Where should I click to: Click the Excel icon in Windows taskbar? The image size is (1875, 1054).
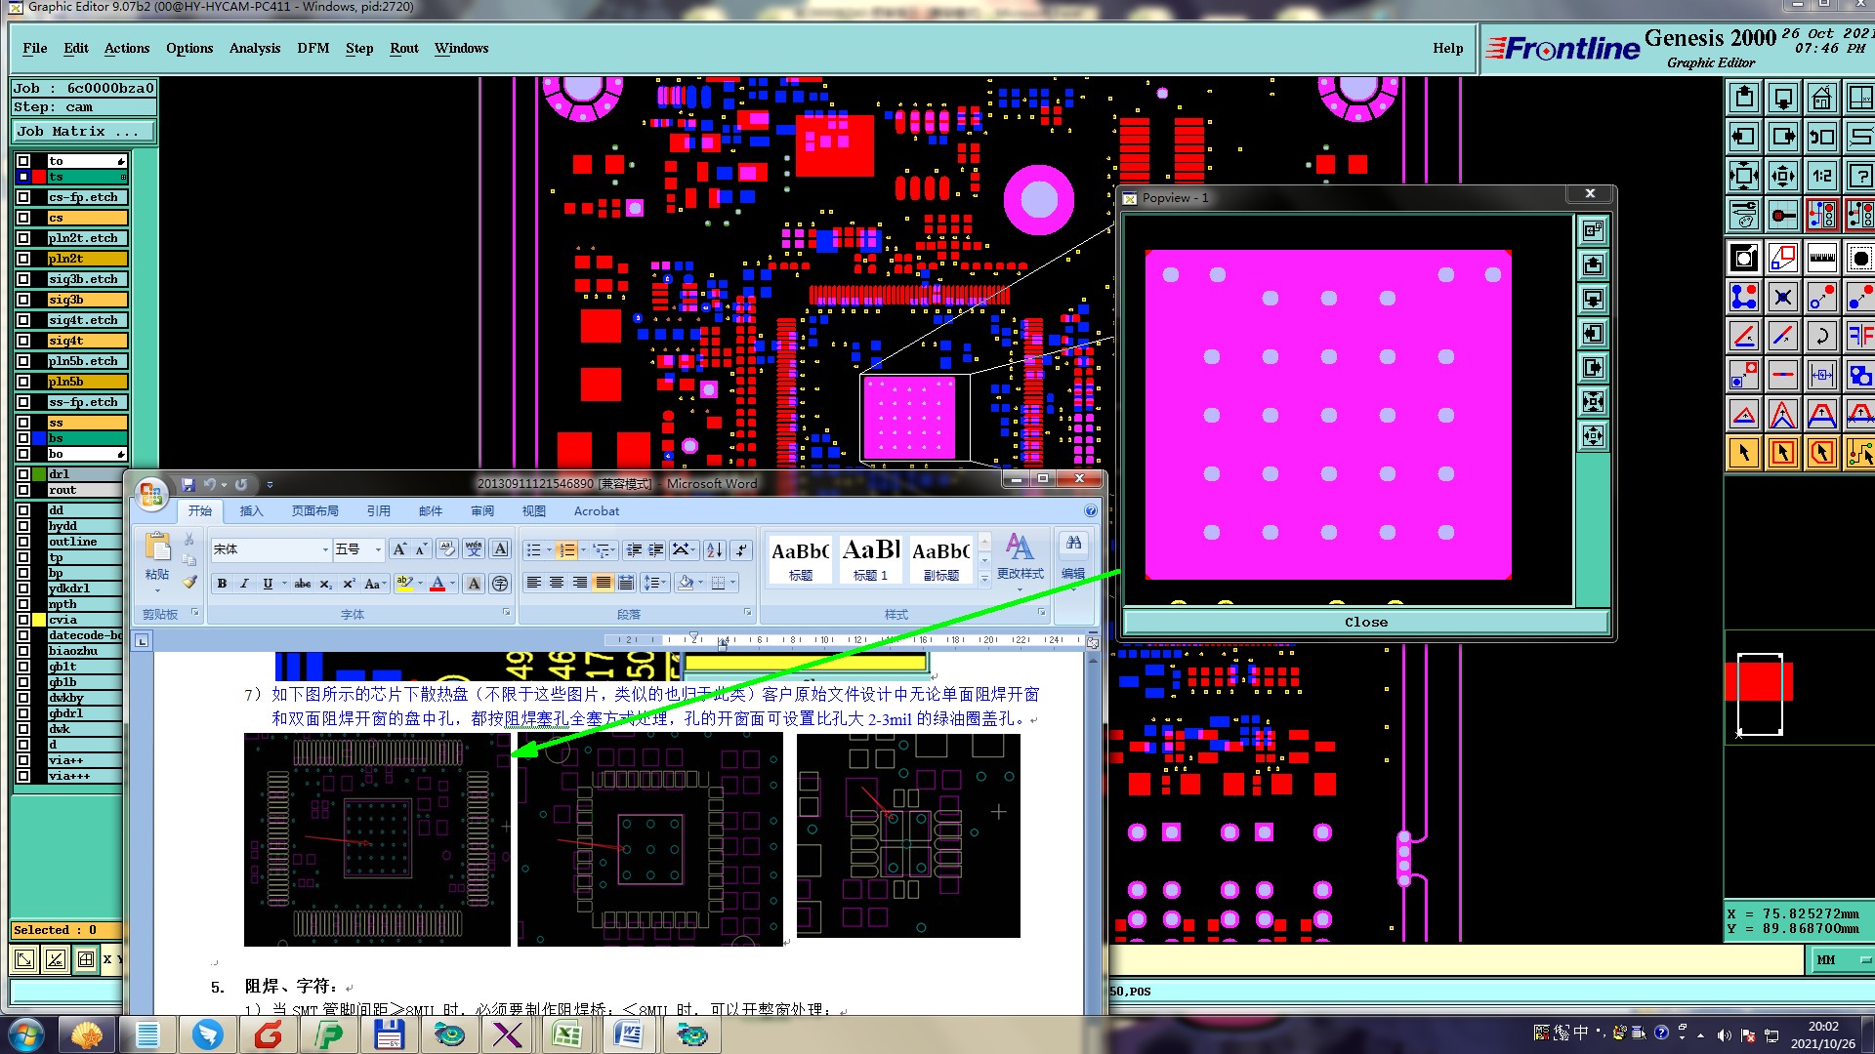pyautogui.click(x=567, y=1034)
